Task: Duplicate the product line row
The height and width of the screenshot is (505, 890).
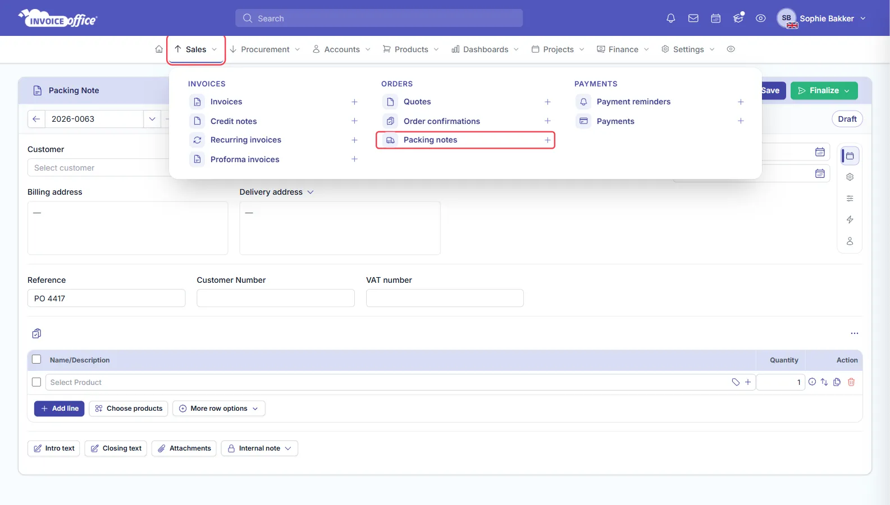Action: pyautogui.click(x=837, y=382)
